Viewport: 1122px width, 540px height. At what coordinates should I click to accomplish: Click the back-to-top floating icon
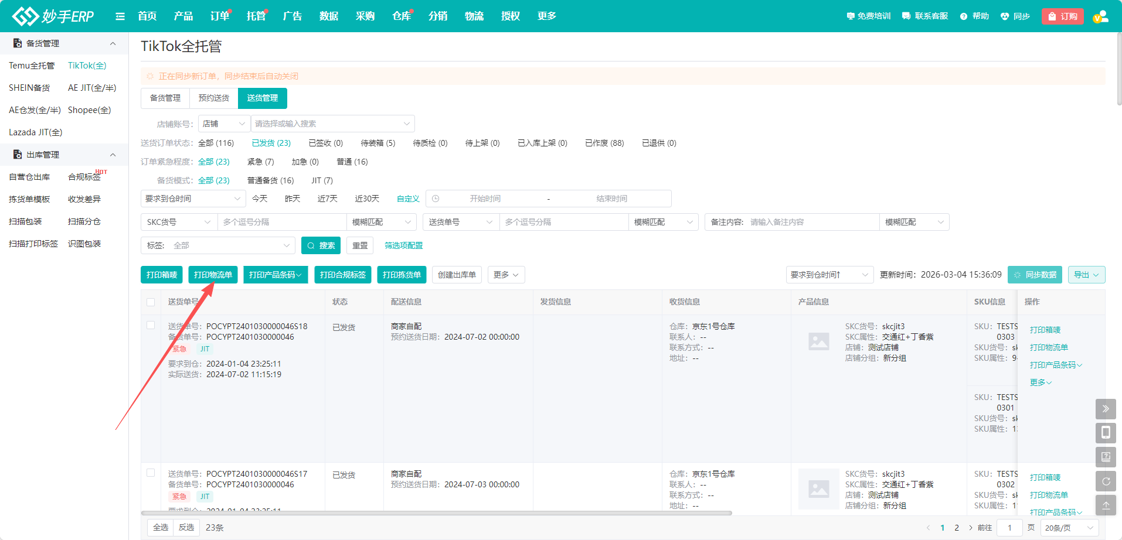(1106, 505)
